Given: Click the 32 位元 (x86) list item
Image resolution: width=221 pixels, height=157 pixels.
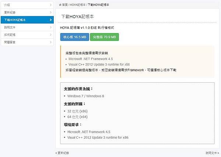Looking at the screenshot, I should click(77, 111).
